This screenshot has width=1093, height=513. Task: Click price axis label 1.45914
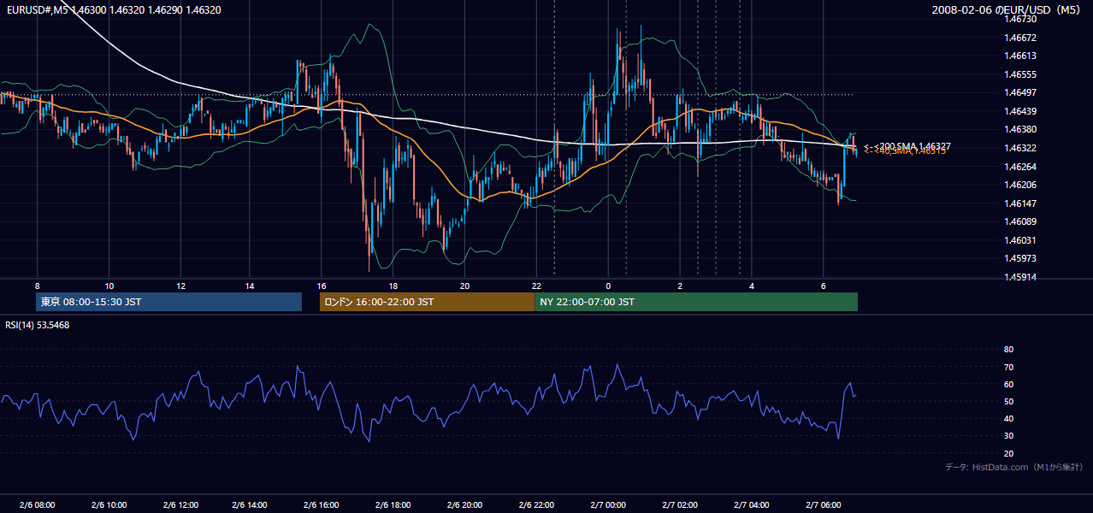click(x=1021, y=277)
